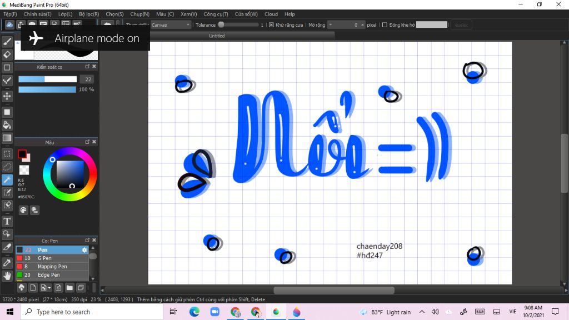Screen dimensions: 569x320
Task: Increase the Mở rộng pixel value
Action: tap(362, 24)
